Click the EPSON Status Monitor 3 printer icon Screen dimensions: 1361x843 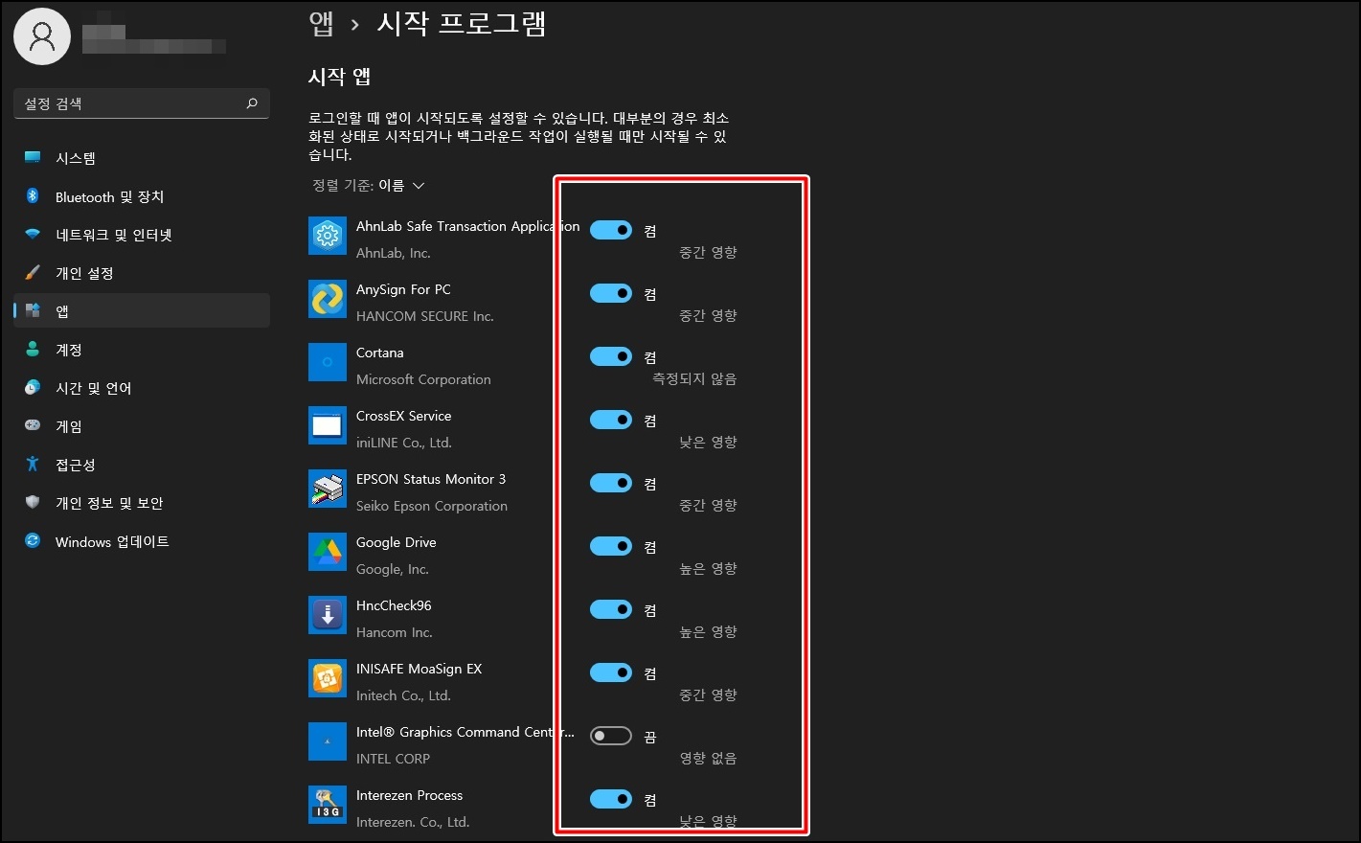coord(328,489)
